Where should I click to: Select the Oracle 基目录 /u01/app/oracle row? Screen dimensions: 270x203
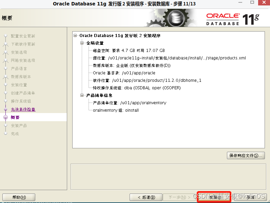click(124, 73)
